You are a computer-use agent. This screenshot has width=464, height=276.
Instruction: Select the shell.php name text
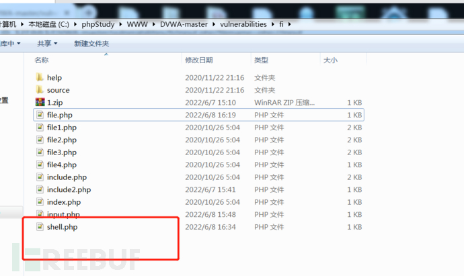pyautogui.click(x=62, y=227)
